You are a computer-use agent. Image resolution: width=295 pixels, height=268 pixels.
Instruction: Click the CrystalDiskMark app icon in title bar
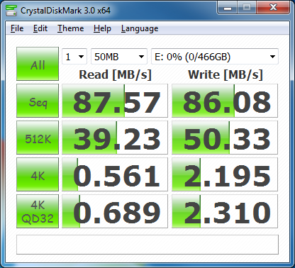coord(11,11)
